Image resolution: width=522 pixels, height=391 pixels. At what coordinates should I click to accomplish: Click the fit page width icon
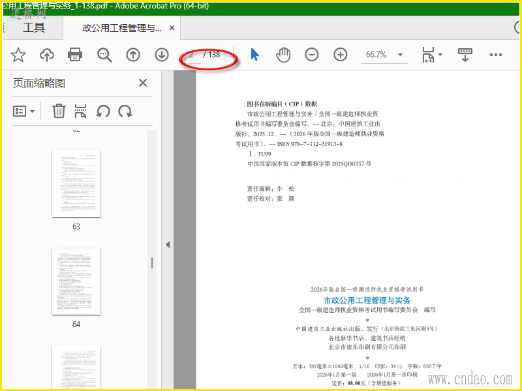coord(428,55)
